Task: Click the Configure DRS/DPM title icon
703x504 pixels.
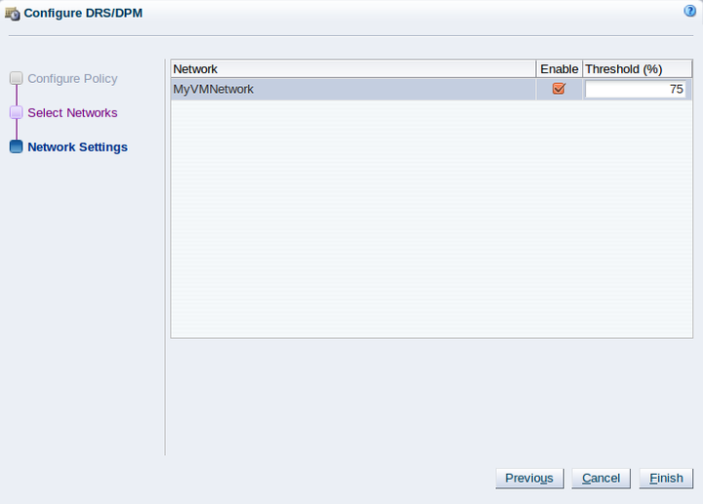Action: point(13,14)
